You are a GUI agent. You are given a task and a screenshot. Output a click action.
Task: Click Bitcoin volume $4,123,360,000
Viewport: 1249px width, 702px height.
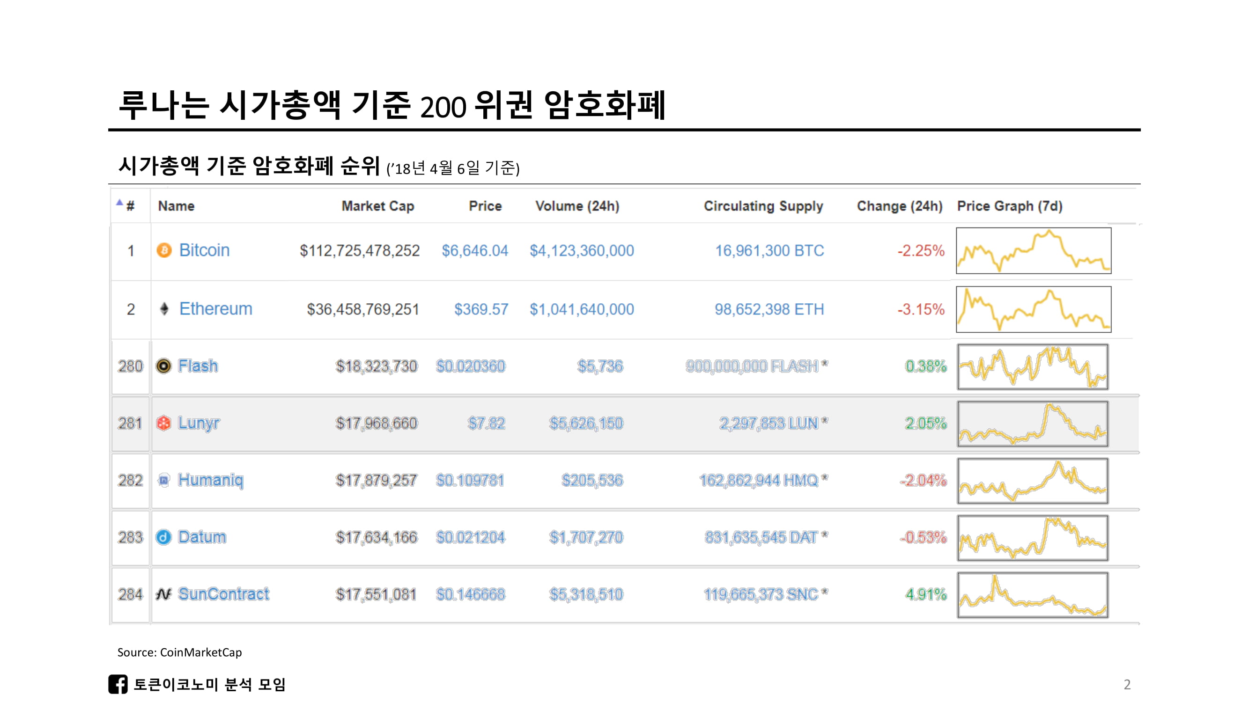pos(581,250)
